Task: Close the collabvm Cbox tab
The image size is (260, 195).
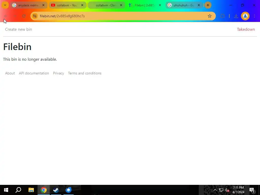Action: pyautogui.click(x=121, y=5)
